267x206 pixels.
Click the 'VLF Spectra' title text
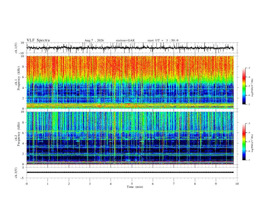(38, 40)
